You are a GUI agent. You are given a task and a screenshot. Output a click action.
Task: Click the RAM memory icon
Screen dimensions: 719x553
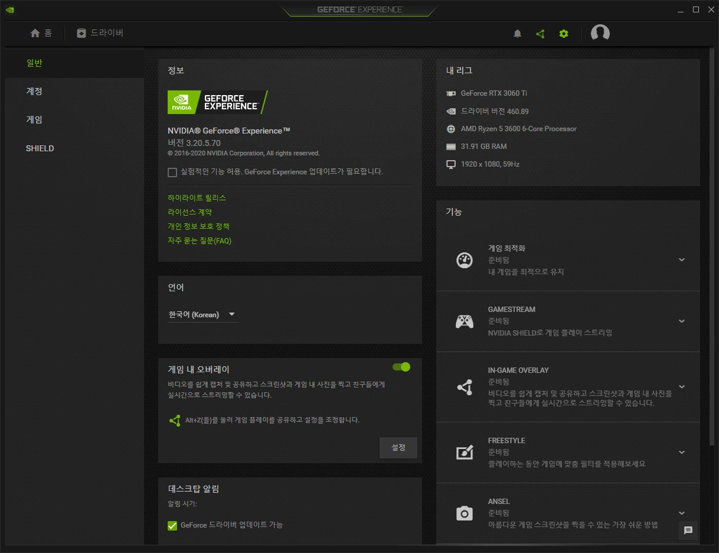click(451, 147)
